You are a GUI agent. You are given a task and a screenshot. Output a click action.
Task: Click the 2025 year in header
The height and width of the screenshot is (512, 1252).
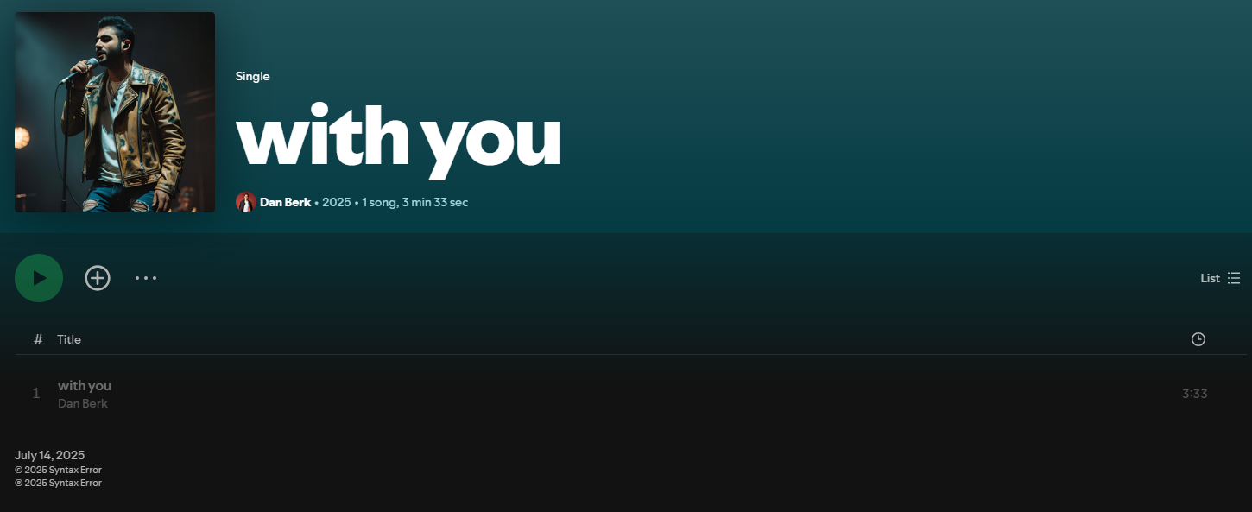[x=337, y=202]
